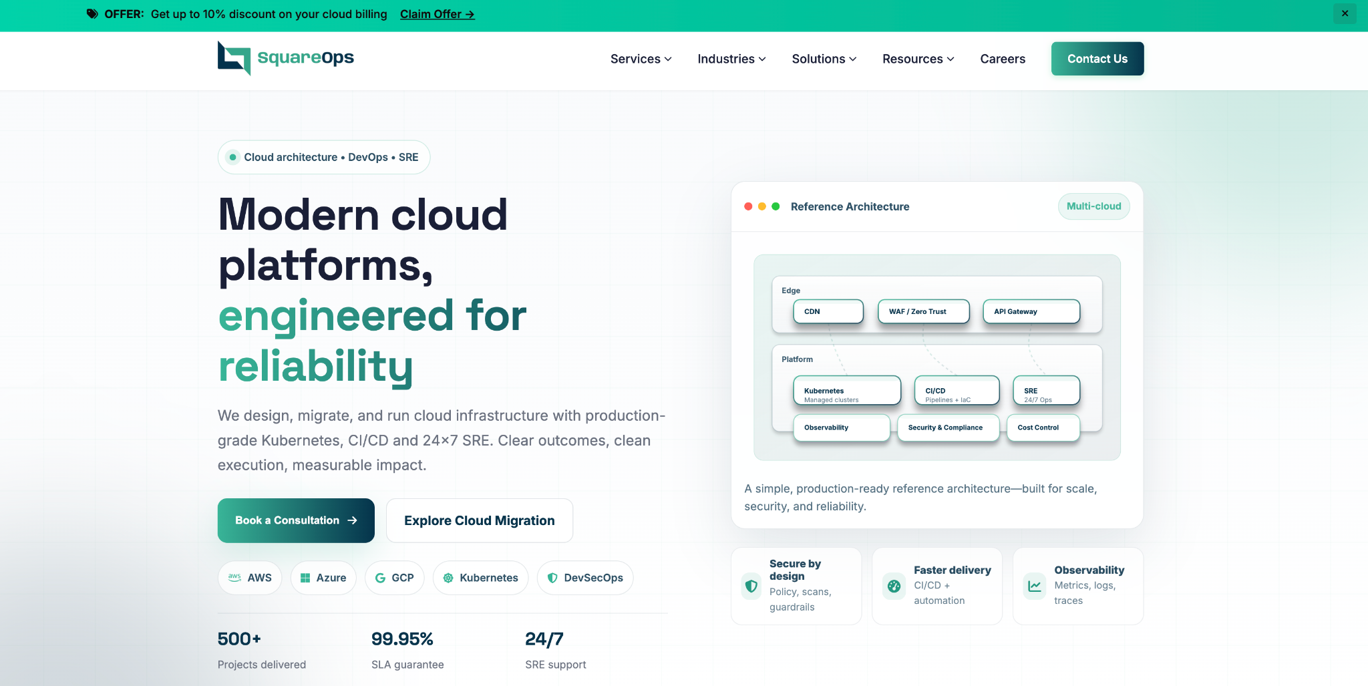Click the AWS logo icon
Viewport: 1368px width, 686px height.
pyautogui.click(x=234, y=577)
